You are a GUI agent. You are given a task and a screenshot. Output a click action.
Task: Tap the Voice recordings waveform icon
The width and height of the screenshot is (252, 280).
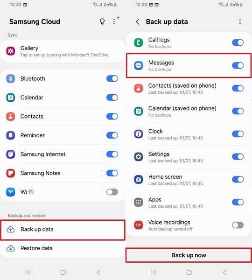pyautogui.click(x=139, y=225)
